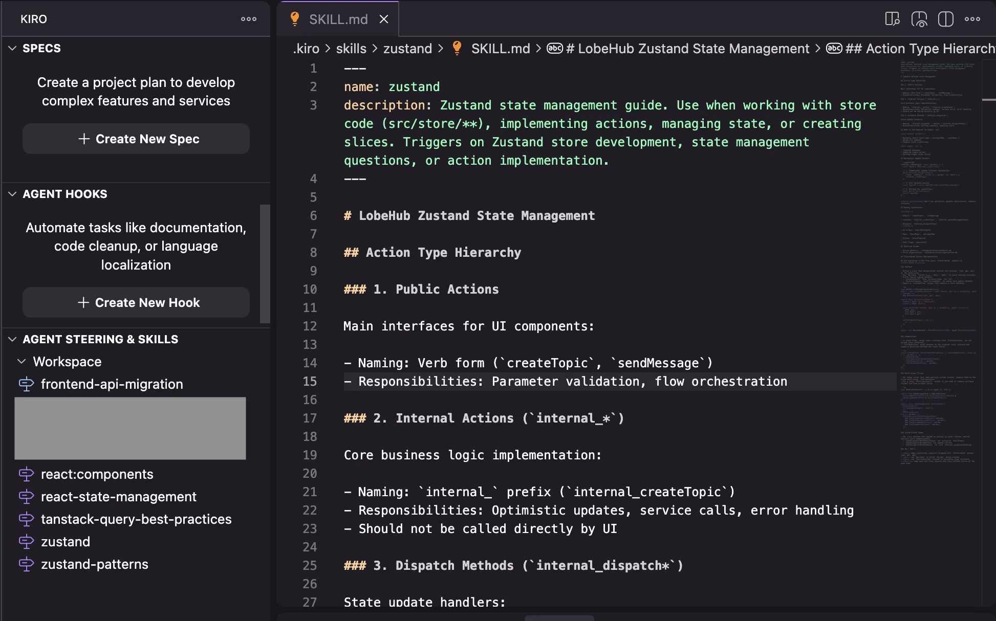Click icon beside zustand-patterns skill
Viewport: 996px width, 621px height.
(x=26, y=564)
